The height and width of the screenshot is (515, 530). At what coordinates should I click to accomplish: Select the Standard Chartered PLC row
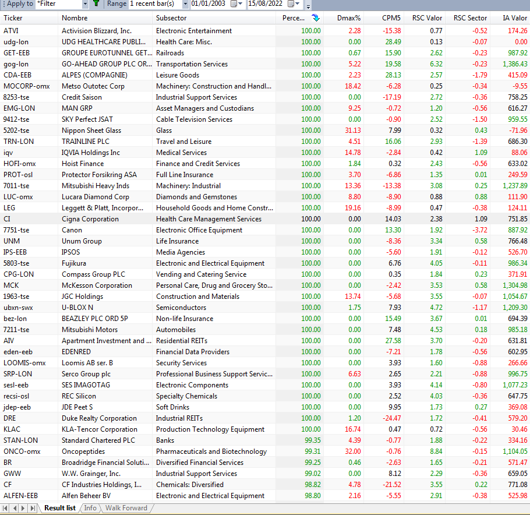click(265, 440)
